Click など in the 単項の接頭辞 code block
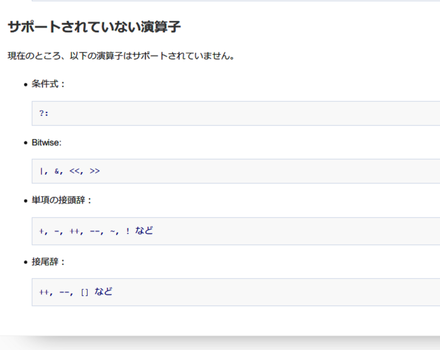The height and width of the screenshot is (350, 440). [144, 231]
